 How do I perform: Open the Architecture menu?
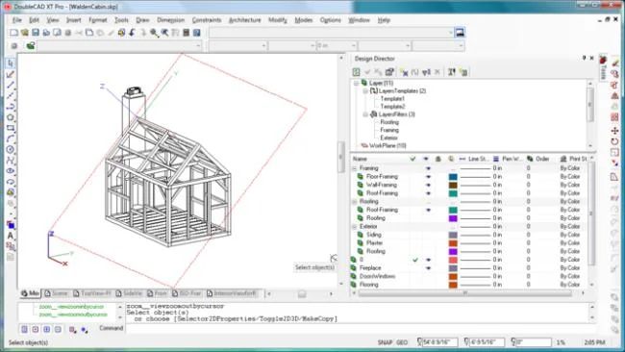(x=245, y=20)
